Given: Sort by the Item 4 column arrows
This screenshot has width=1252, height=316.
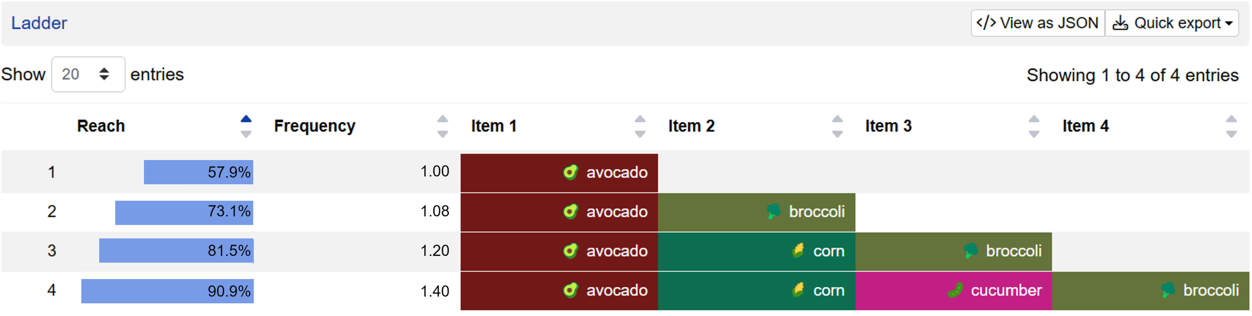Looking at the screenshot, I should 1231,126.
